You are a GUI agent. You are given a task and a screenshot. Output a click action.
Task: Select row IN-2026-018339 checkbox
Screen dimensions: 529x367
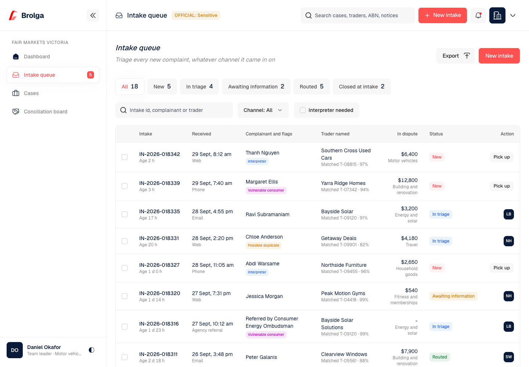[125, 186]
